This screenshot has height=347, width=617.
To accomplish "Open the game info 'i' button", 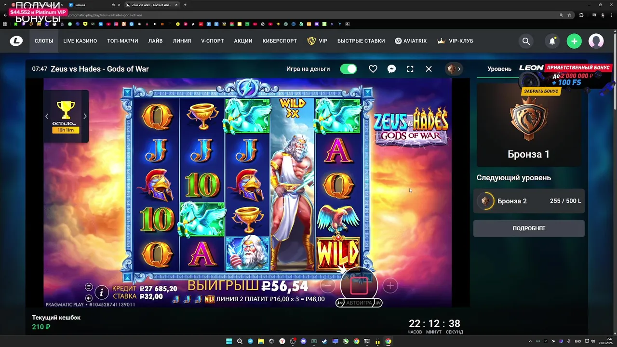I will pyautogui.click(x=102, y=292).
